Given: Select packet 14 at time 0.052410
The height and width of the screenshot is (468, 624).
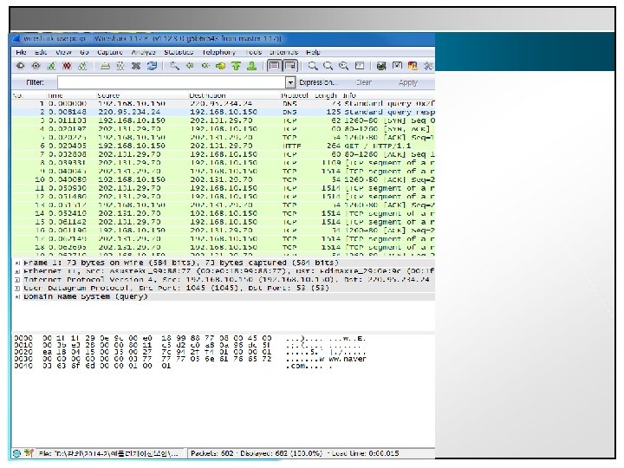Looking at the screenshot, I should 224,214.
